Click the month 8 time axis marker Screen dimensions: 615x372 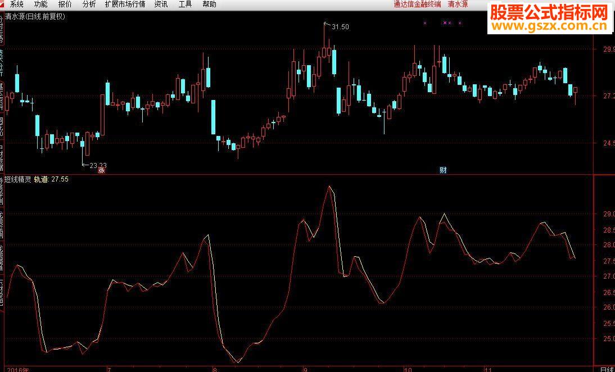pyautogui.click(x=214, y=369)
